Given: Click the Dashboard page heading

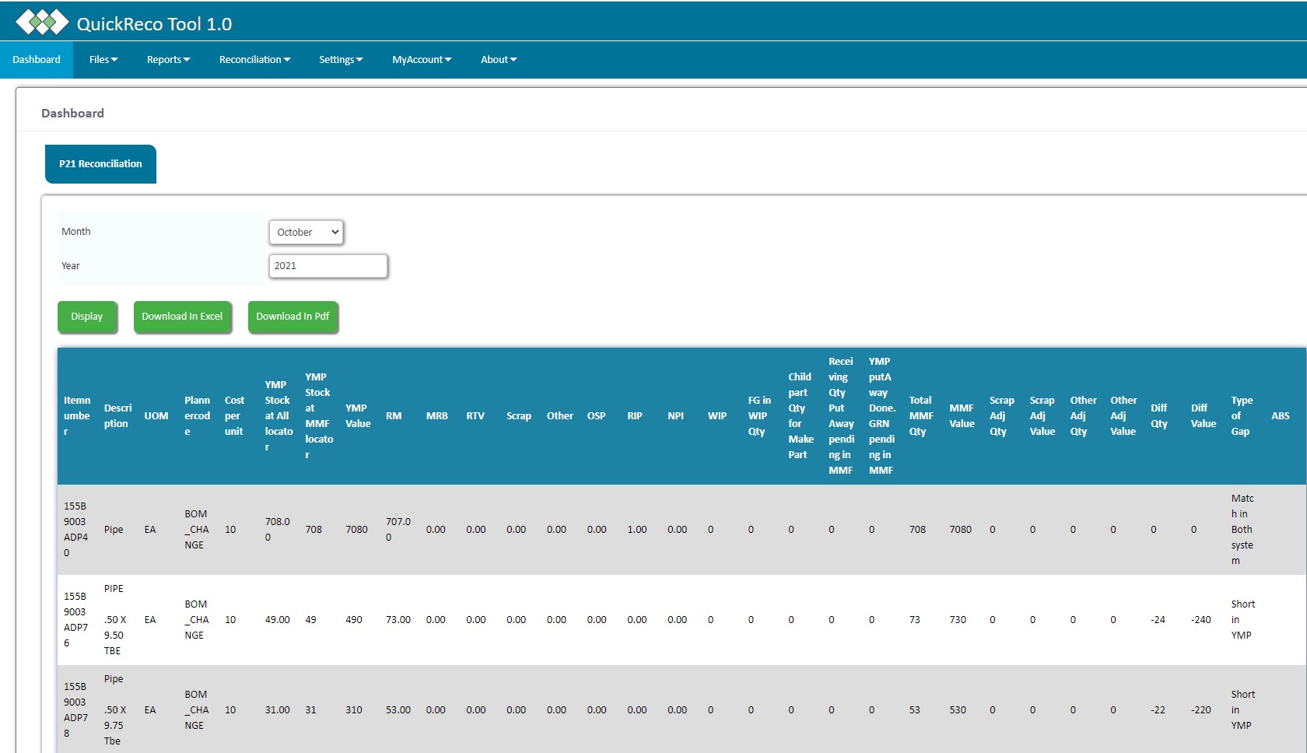Looking at the screenshot, I should [x=72, y=114].
